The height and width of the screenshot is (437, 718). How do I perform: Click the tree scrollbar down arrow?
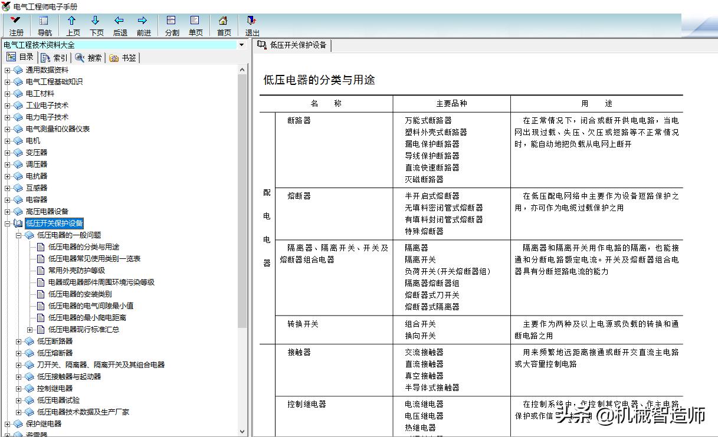[x=242, y=432]
